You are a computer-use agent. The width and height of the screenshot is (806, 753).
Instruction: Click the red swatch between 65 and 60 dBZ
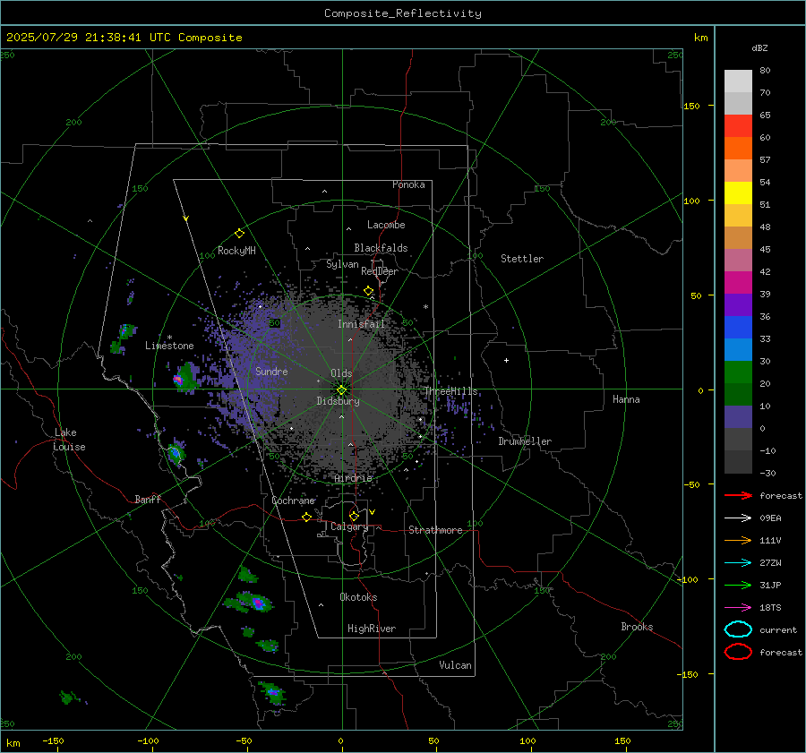point(738,126)
